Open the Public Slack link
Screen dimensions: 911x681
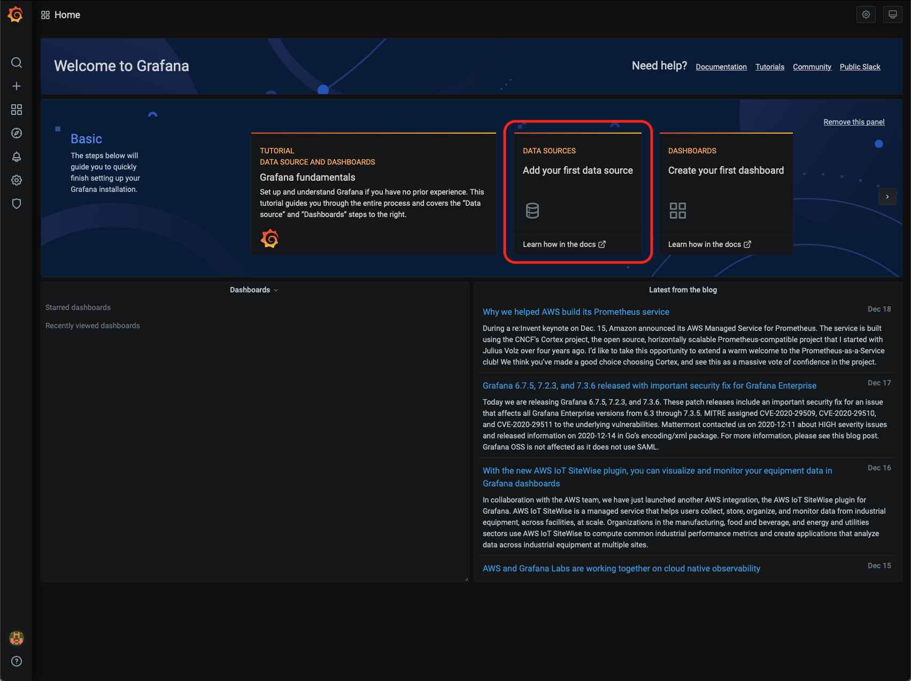point(860,67)
